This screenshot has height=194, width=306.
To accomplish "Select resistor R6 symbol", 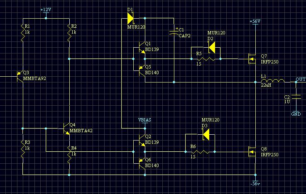I will [200, 152].
